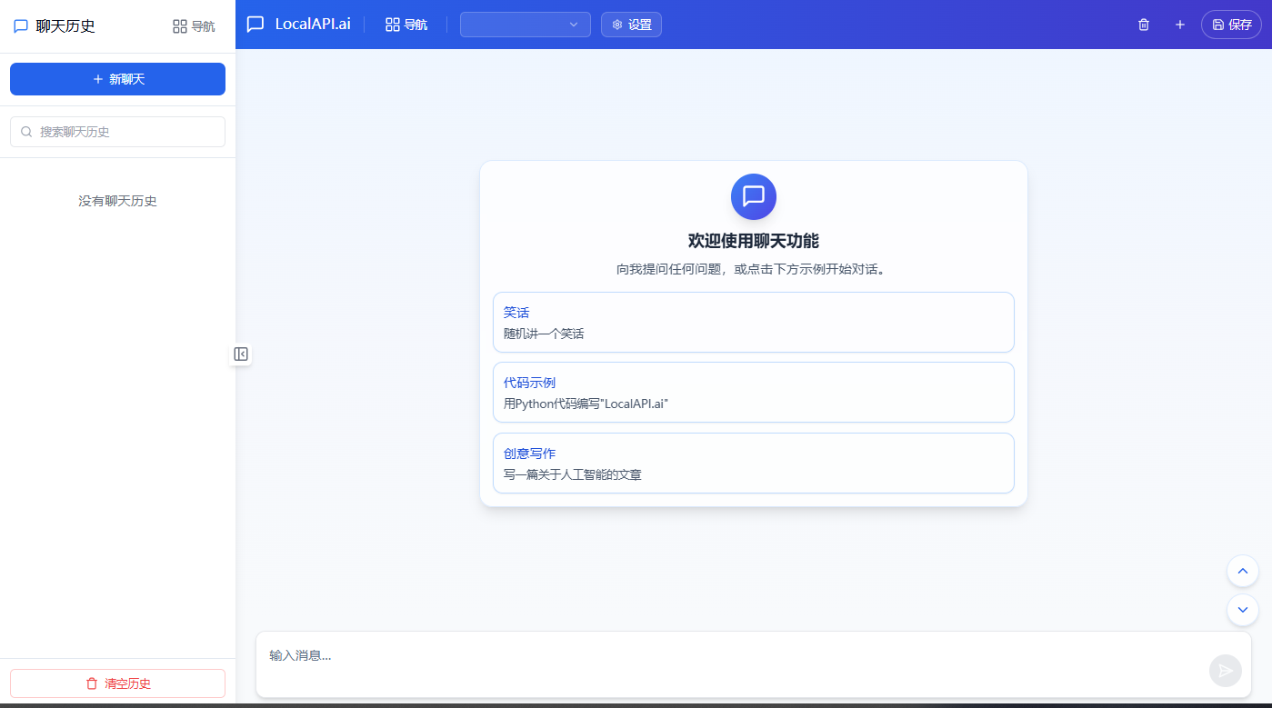Pick the 创意写作 example prompt card
This screenshot has width=1272, height=708.
point(753,463)
